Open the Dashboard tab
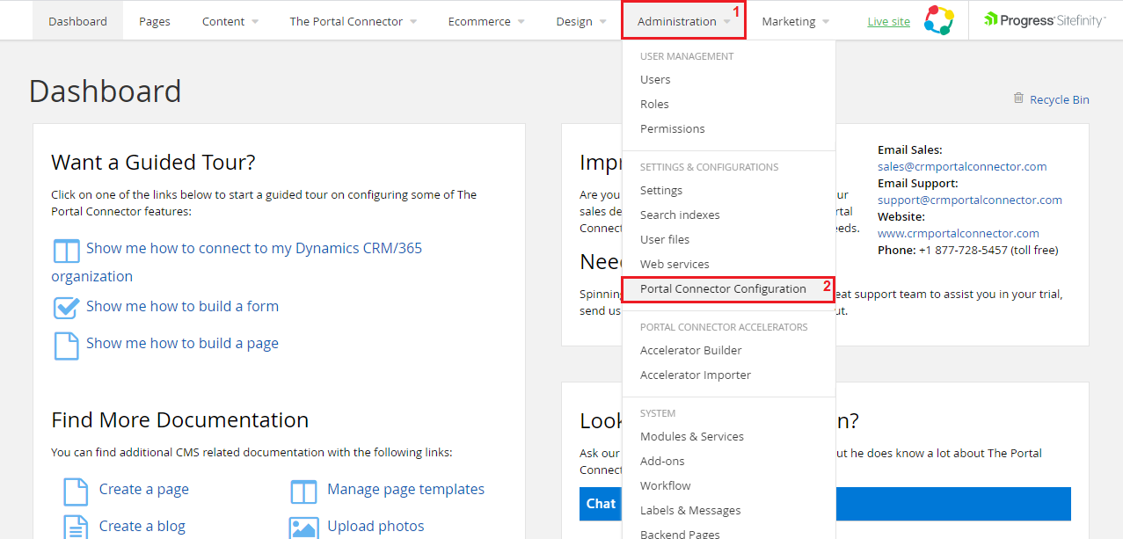Viewport: 1123px width, 539px height. [x=77, y=21]
